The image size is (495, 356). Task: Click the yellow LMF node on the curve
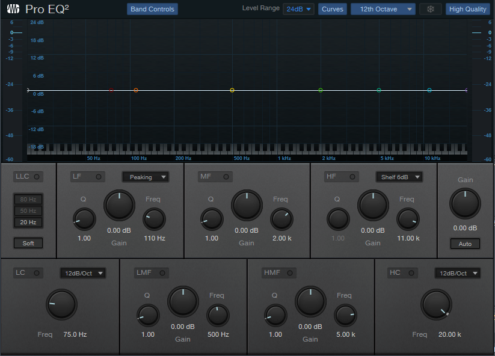tap(232, 90)
